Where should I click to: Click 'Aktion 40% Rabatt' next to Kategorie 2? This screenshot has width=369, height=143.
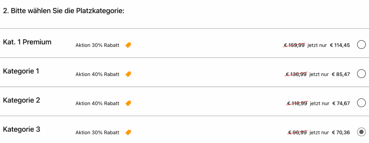tap(97, 103)
